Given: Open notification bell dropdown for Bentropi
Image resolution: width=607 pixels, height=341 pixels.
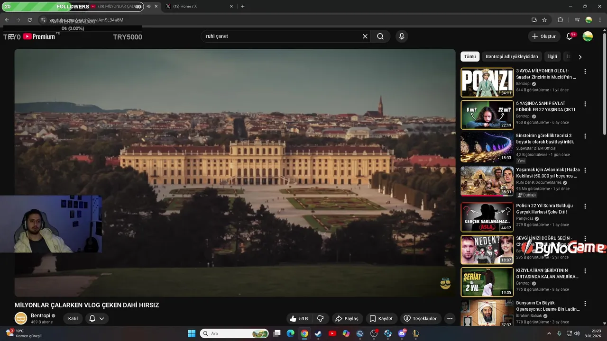Looking at the screenshot, I should [x=97, y=319].
